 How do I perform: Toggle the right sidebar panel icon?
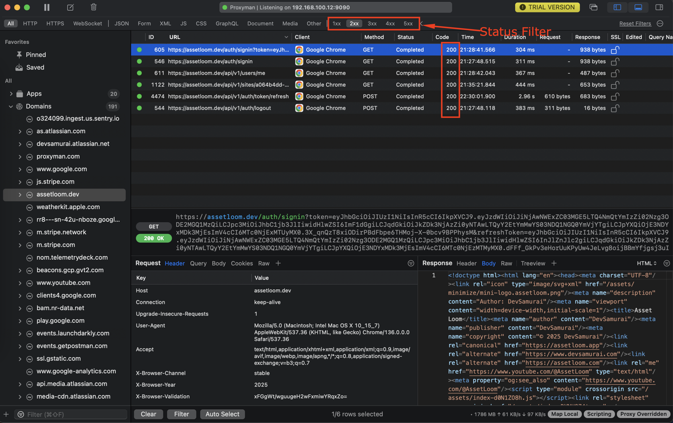(659, 7)
